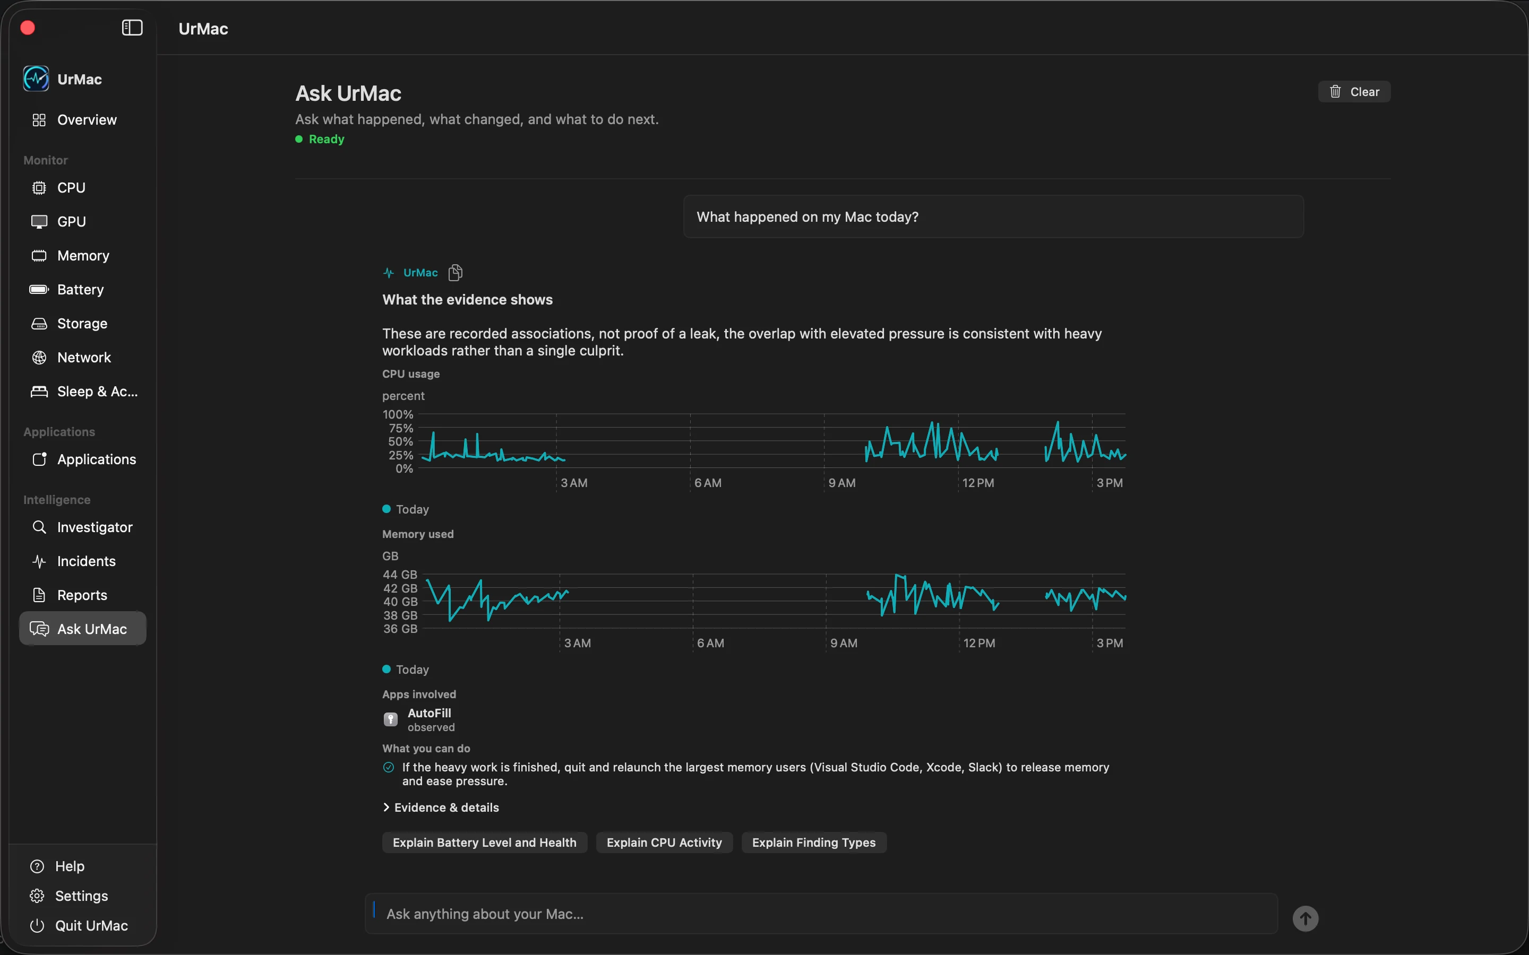Expand the Evidence & details section
Screen dimensions: 1529x955
coord(441,807)
